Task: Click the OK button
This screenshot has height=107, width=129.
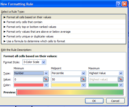Action: pyautogui.click(x=94, y=101)
